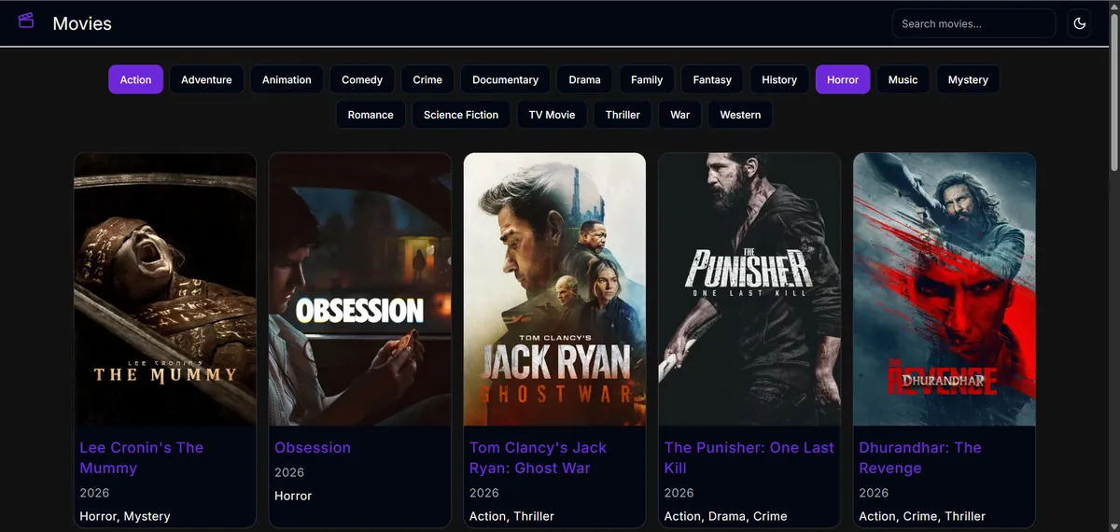Filter by the TV Movie genre
This screenshot has height=532, width=1120.
point(552,114)
